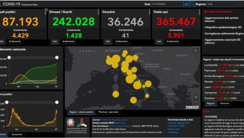Open Infografica epidemiologica ISS link
The height and width of the screenshot is (138, 244).
[x=223, y=27]
